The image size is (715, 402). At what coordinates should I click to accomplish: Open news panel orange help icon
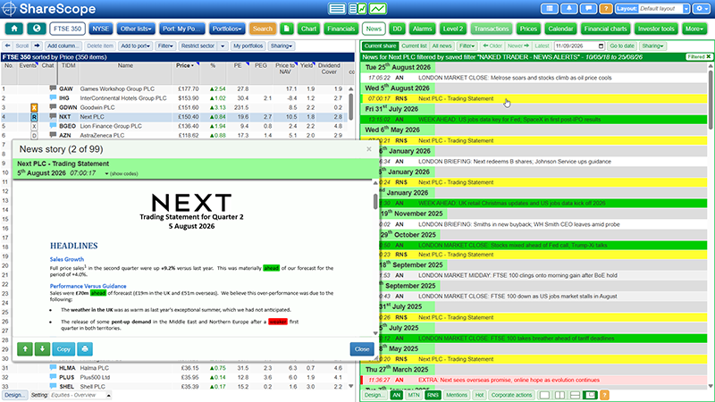click(x=604, y=395)
